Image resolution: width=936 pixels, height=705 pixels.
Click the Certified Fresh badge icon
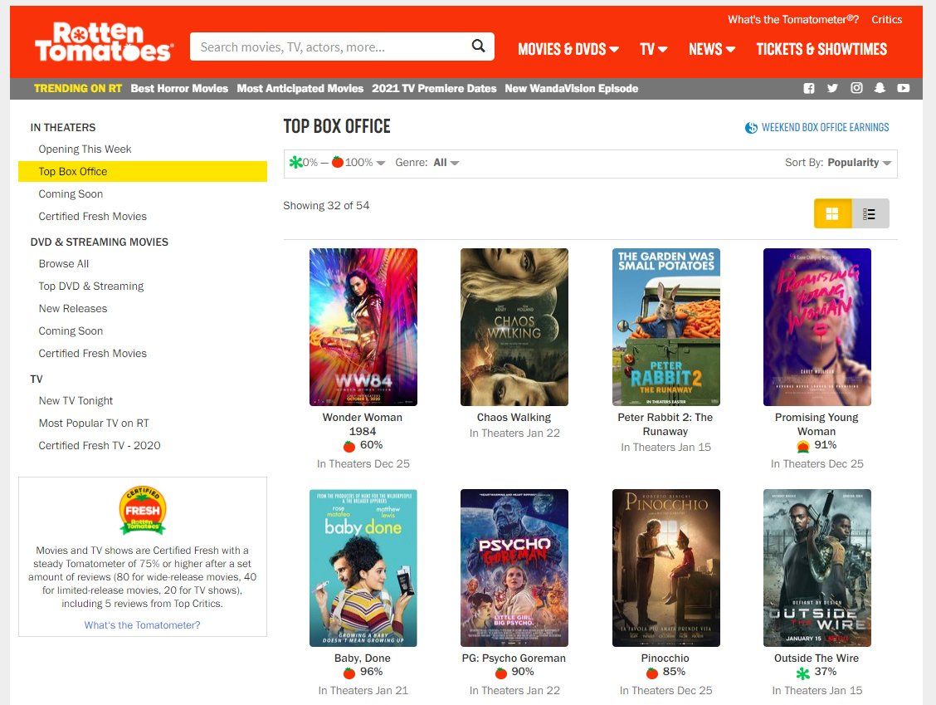click(x=143, y=512)
